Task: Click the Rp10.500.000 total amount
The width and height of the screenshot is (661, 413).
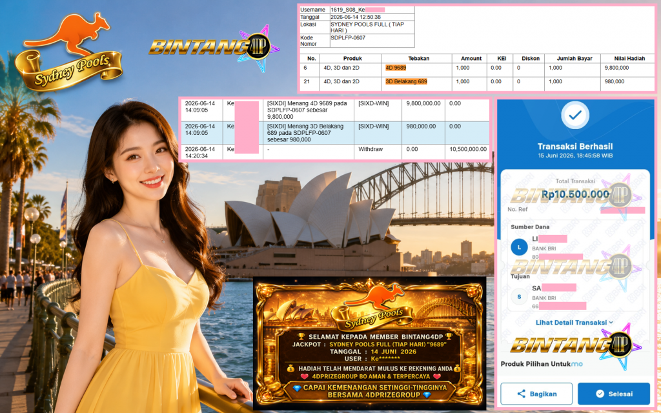Action: (x=575, y=194)
